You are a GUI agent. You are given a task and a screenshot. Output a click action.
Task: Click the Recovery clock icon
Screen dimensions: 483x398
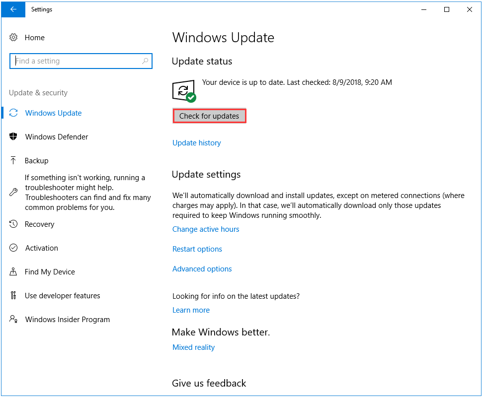[x=14, y=224]
